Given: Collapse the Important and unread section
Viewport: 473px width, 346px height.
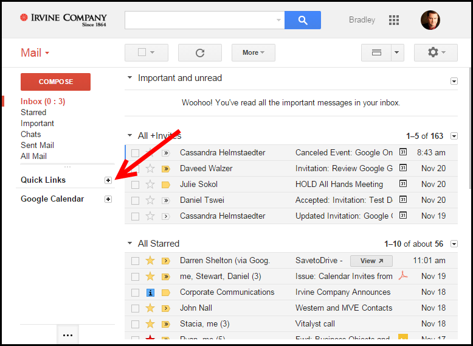Looking at the screenshot, I should 129,77.
